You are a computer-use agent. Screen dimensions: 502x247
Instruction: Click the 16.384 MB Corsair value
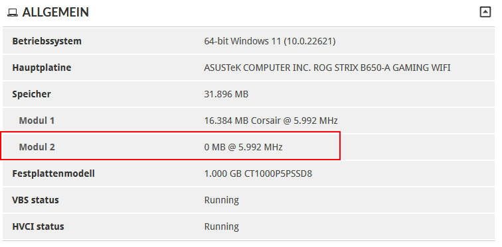pos(271,121)
